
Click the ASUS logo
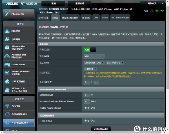pos(12,4)
